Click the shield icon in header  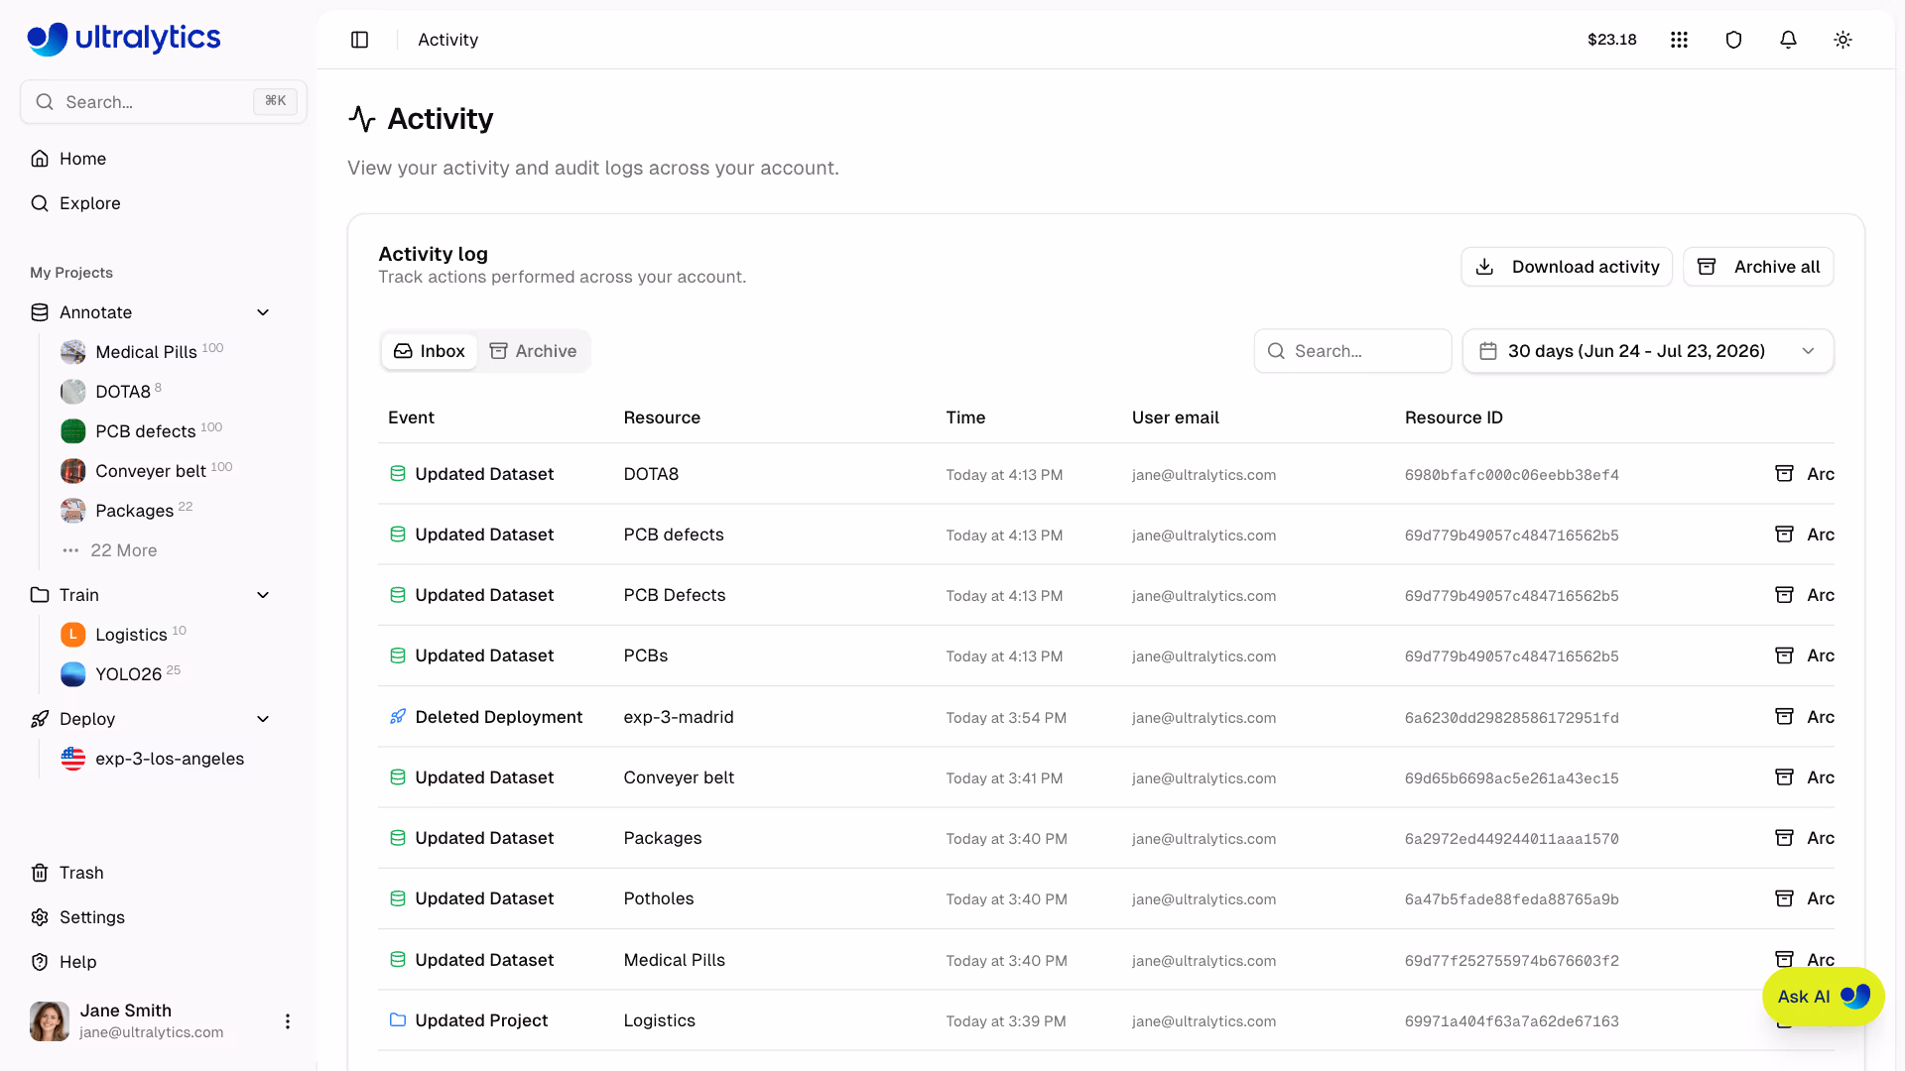pyautogui.click(x=1733, y=40)
